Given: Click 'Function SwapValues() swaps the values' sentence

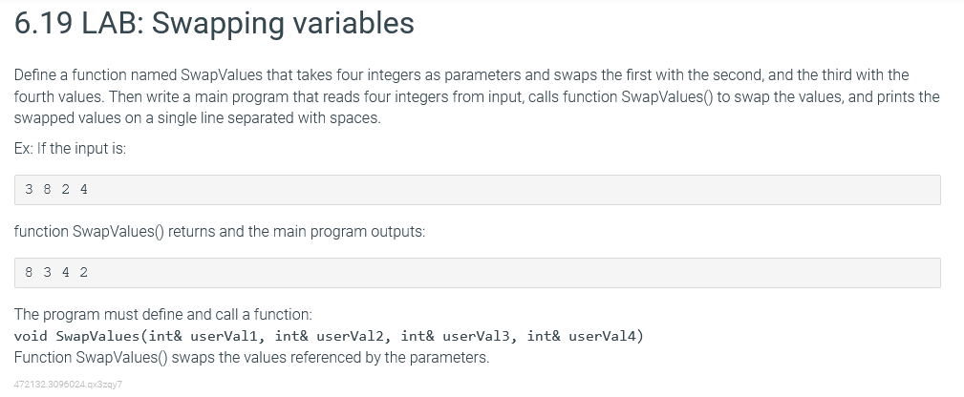Looking at the screenshot, I should point(251,358).
